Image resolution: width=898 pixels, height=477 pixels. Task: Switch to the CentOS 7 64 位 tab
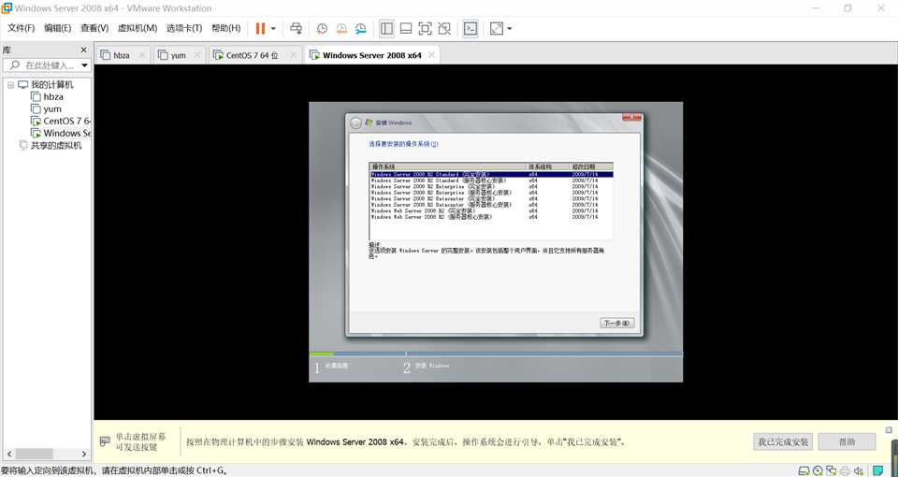[253, 55]
